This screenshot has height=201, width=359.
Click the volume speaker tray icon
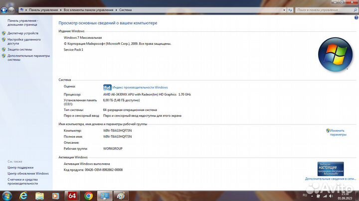click(x=331, y=196)
